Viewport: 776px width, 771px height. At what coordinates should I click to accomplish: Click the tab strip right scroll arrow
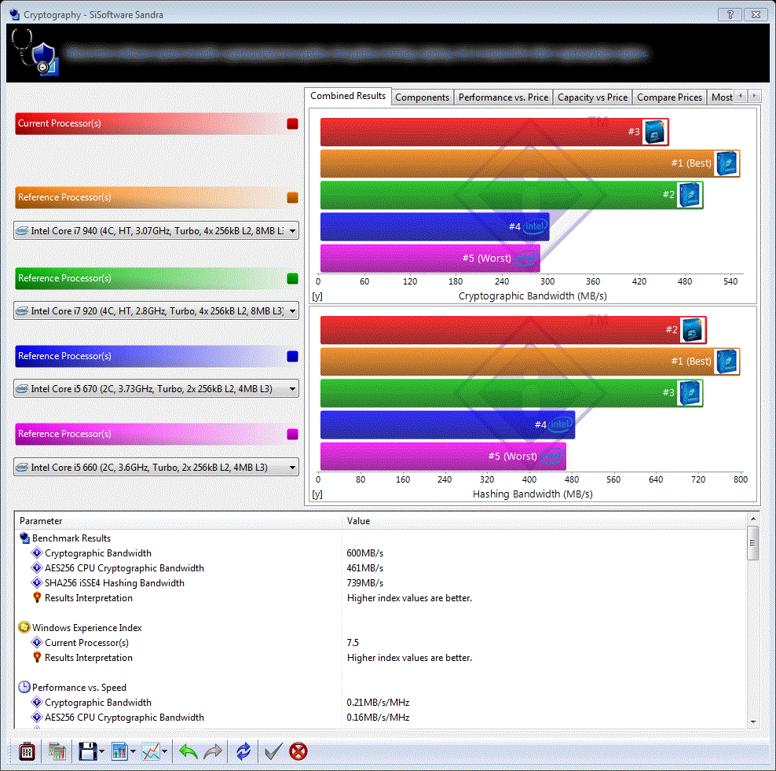click(754, 96)
